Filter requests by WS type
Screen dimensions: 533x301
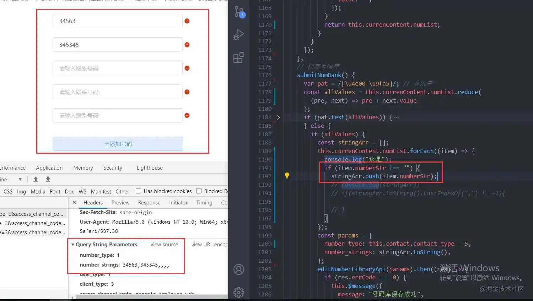click(82, 191)
